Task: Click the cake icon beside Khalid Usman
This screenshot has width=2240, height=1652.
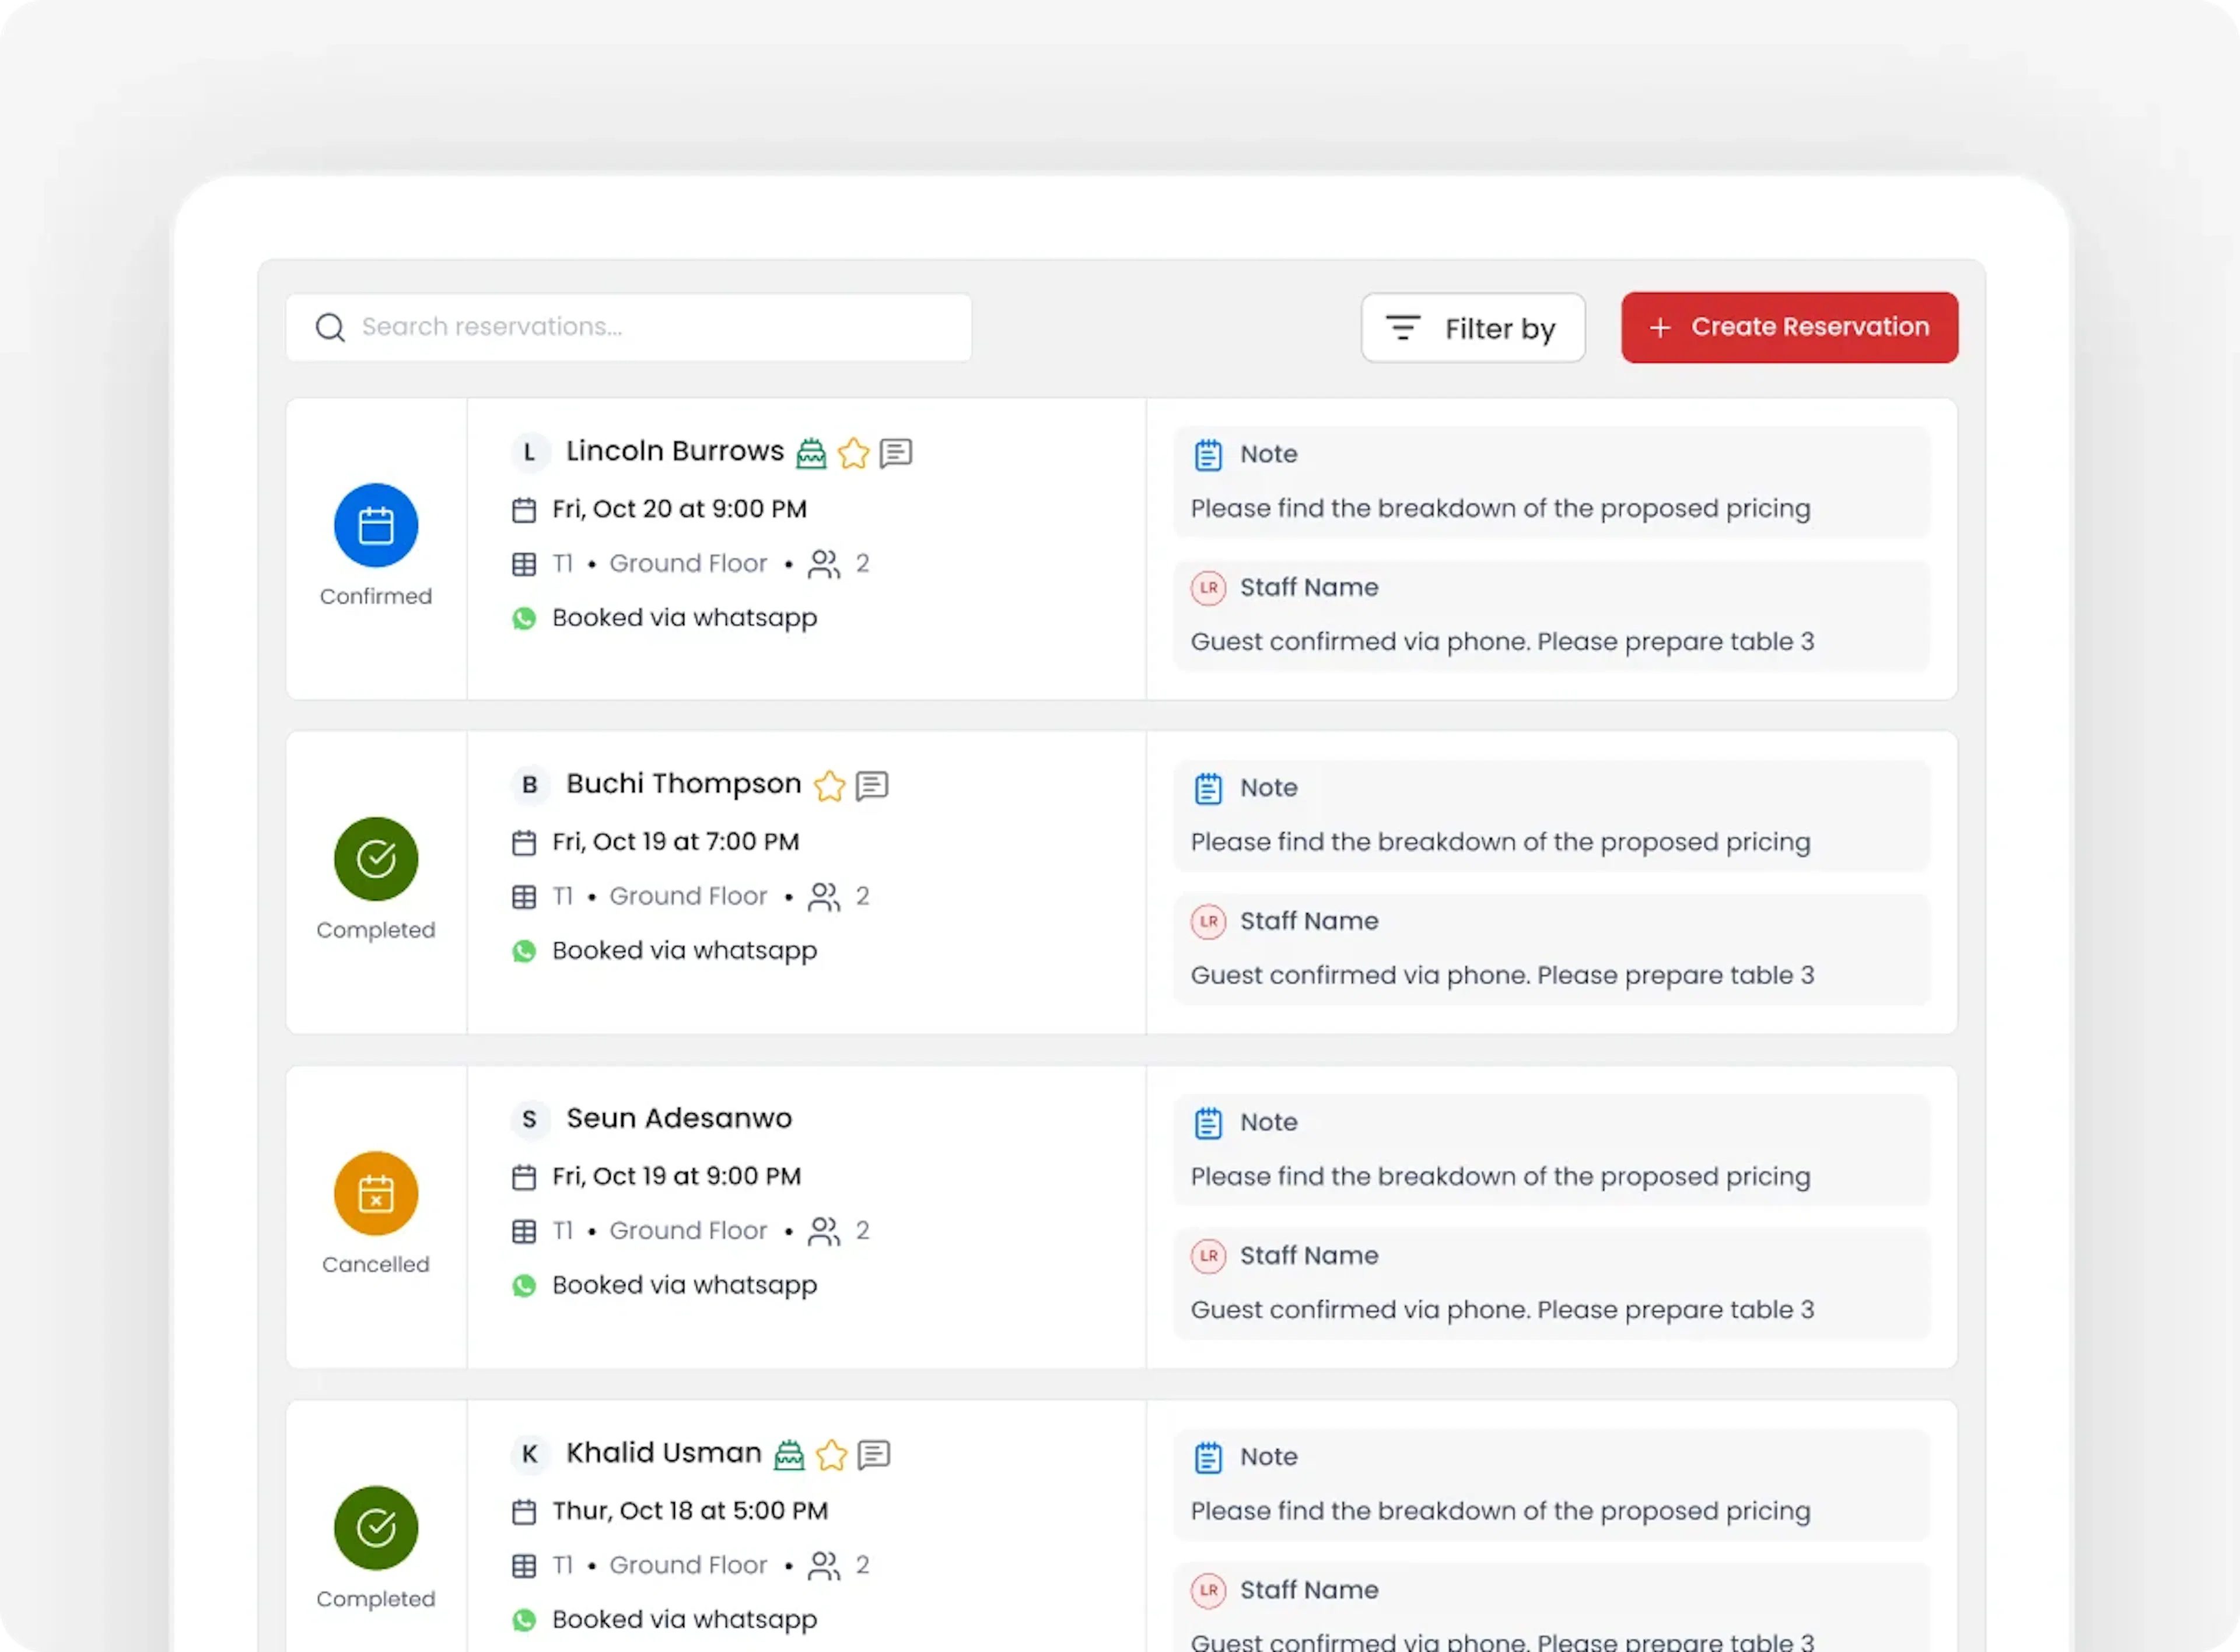Action: point(789,1455)
